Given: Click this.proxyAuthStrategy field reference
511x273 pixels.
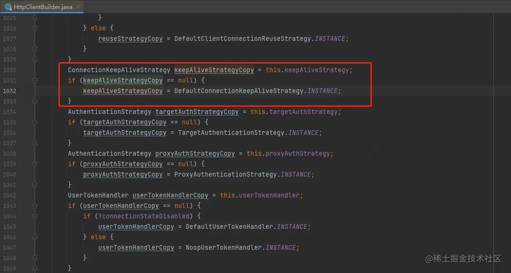Looking at the screenshot, I should 288,153.
